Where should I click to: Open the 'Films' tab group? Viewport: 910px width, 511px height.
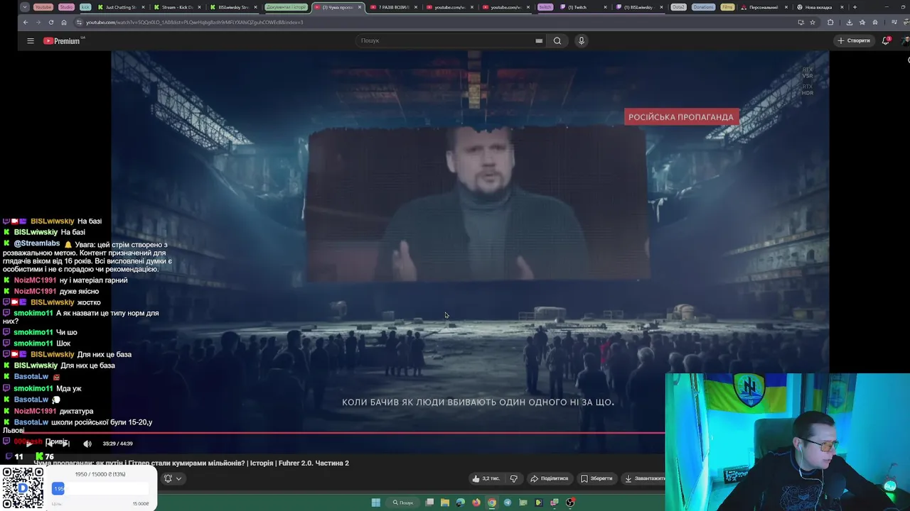727,7
